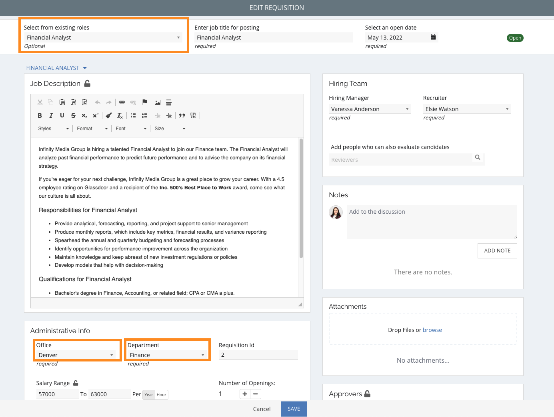
Task: Click the Open status badge
Action: pos(515,38)
